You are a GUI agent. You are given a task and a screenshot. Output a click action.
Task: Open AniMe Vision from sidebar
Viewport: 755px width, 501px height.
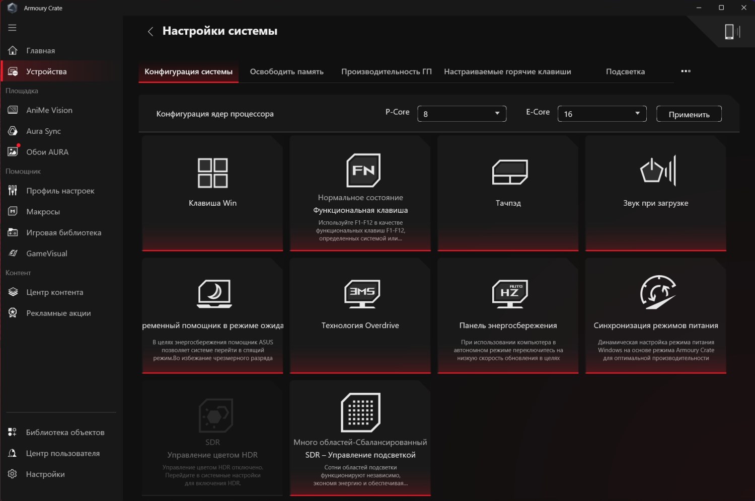click(x=49, y=110)
